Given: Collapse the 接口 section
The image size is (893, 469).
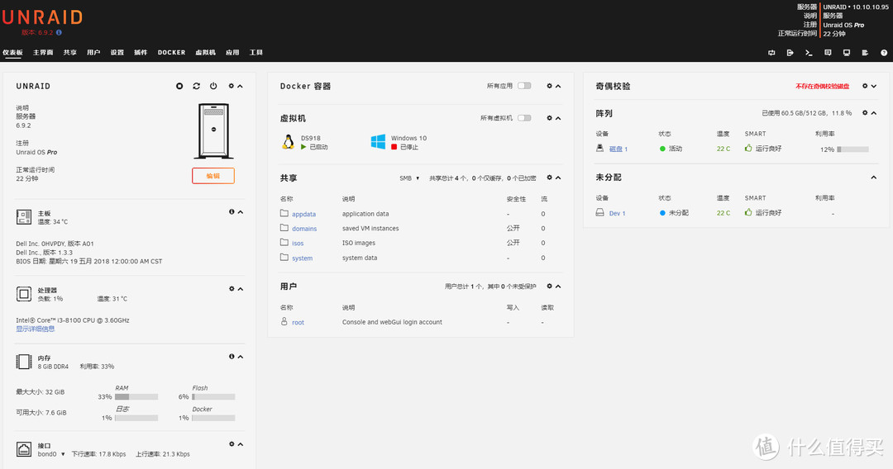Looking at the screenshot, I should pyautogui.click(x=241, y=444).
